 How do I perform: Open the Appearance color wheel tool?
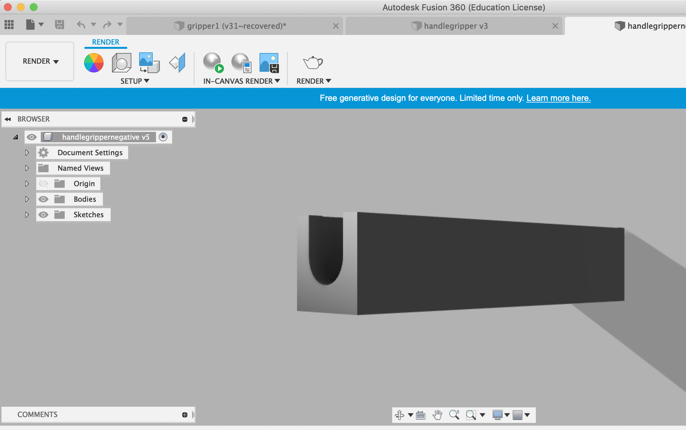coord(94,63)
